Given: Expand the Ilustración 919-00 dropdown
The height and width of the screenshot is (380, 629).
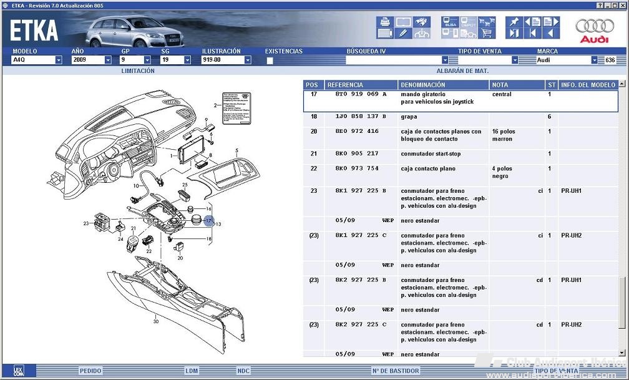Looking at the screenshot, I should (x=248, y=60).
